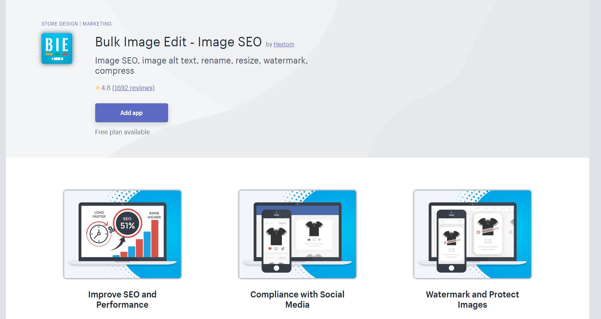Click the Add app button

coord(132,113)
